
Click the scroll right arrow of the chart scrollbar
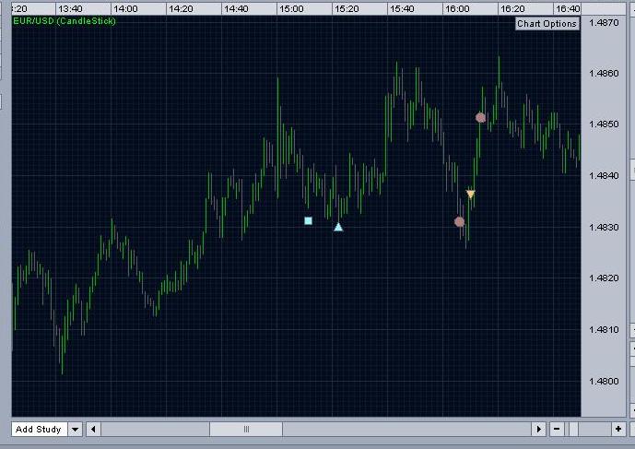coord(538,429)
